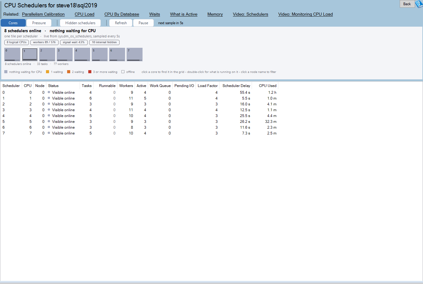423x299 pixels.
Task: Switch to the Pressure tab
Action: pyautogui.click(x=39, y=23)
